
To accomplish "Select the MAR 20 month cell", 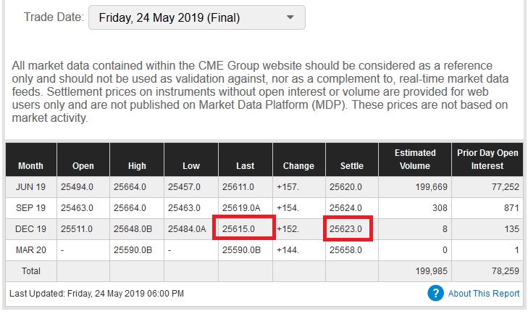I will click(x=31, y=249).
